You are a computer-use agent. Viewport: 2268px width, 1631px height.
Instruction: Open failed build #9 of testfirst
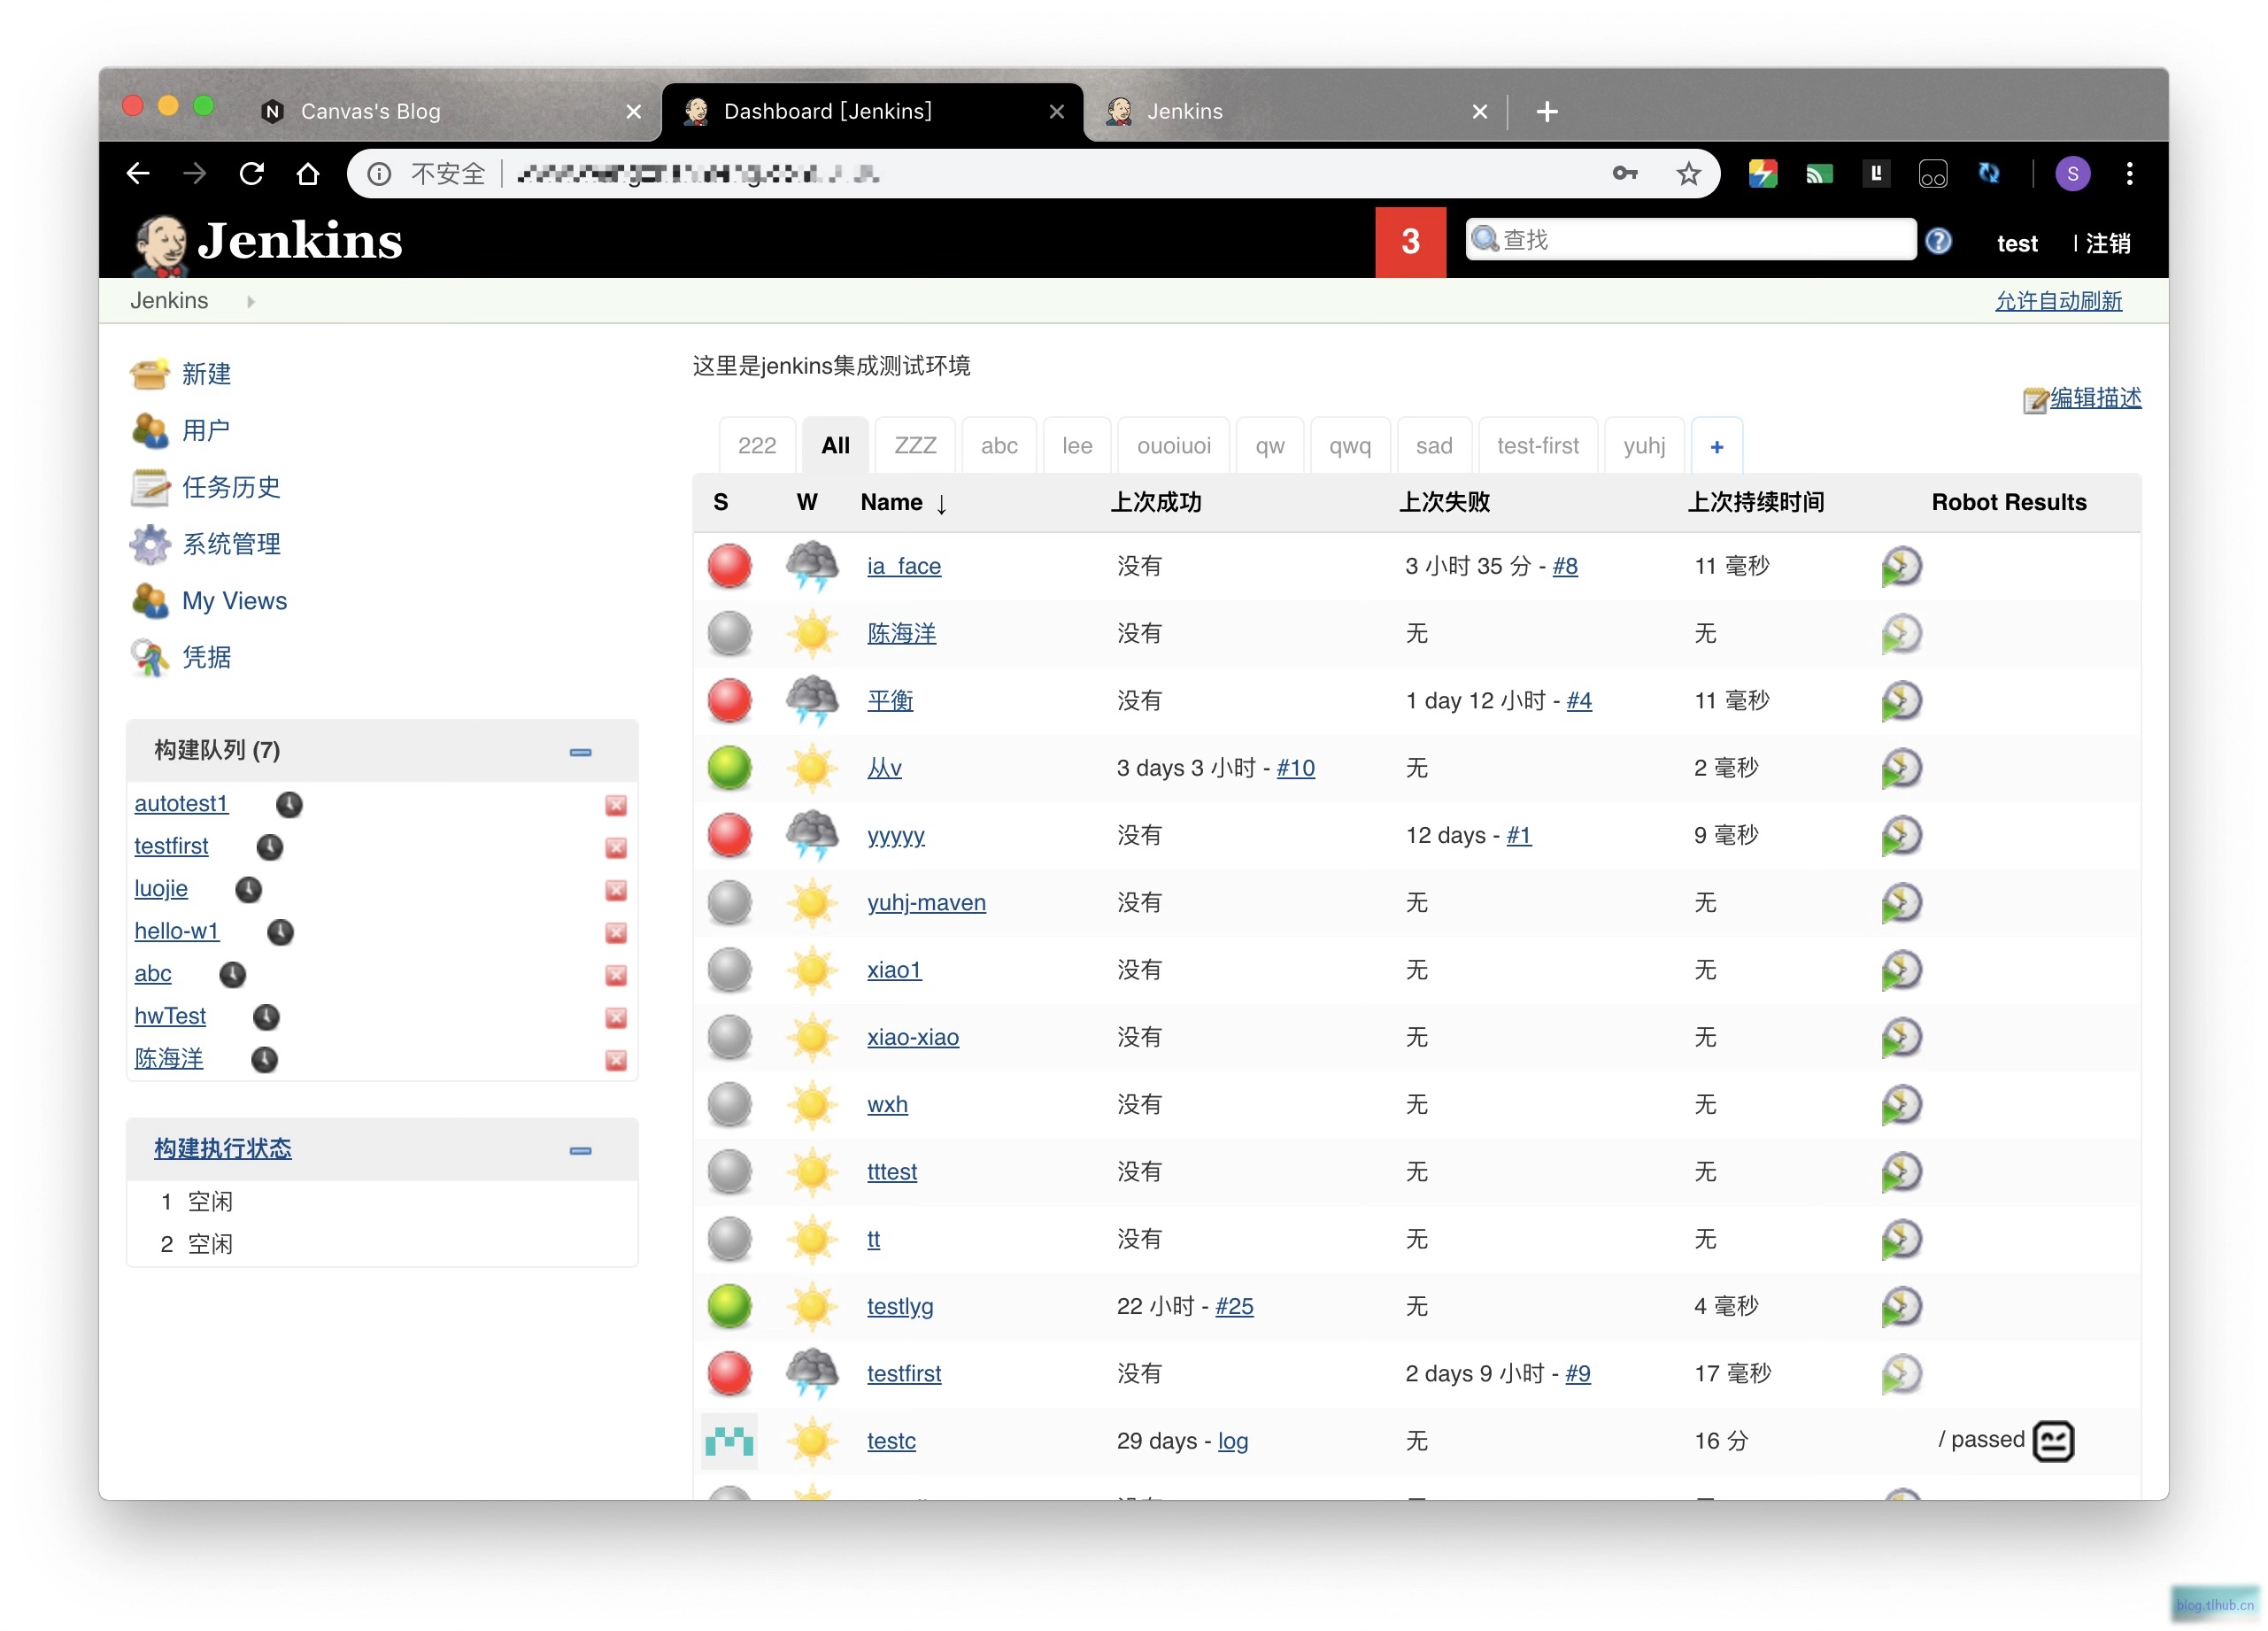pos(1578,1374)
